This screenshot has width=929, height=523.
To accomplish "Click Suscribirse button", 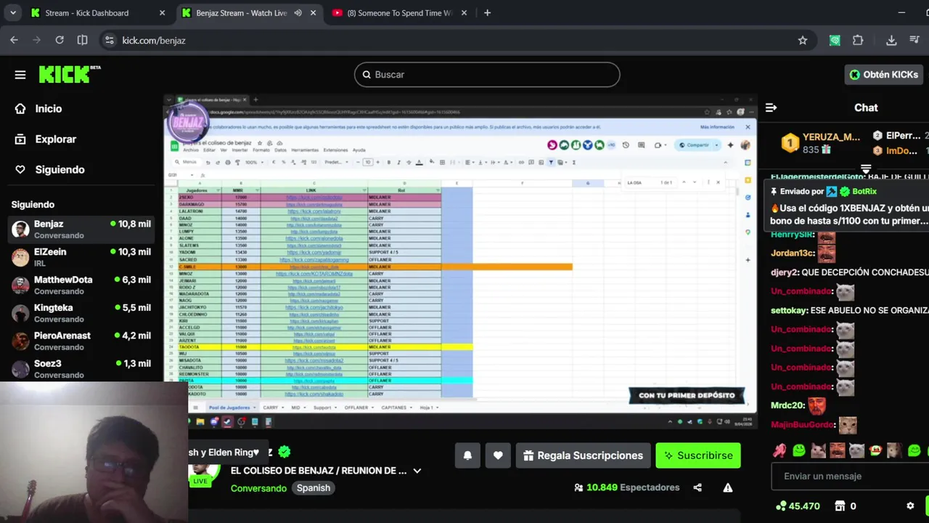I will (x=698, y=455).
